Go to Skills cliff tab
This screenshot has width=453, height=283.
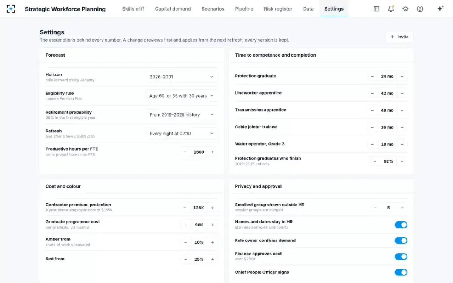tap(133, 9)
